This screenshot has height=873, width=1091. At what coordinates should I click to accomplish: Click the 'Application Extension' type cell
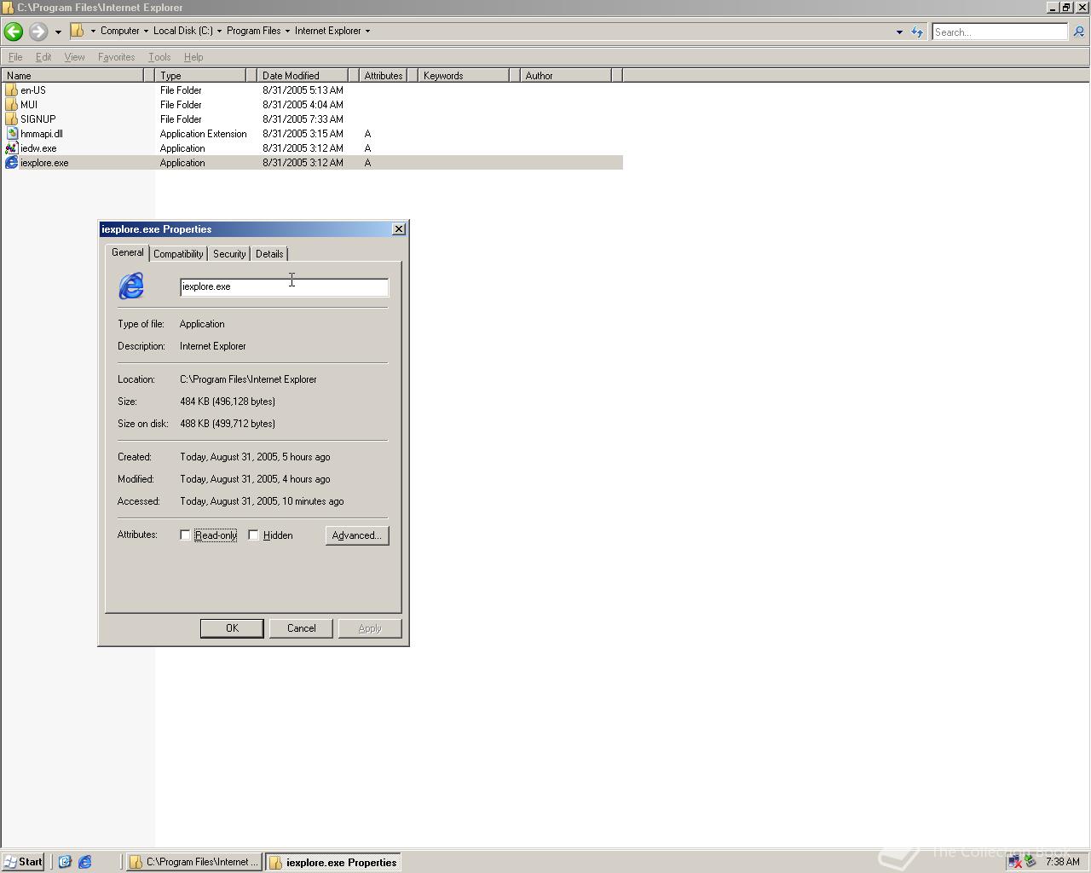point(203,134)
